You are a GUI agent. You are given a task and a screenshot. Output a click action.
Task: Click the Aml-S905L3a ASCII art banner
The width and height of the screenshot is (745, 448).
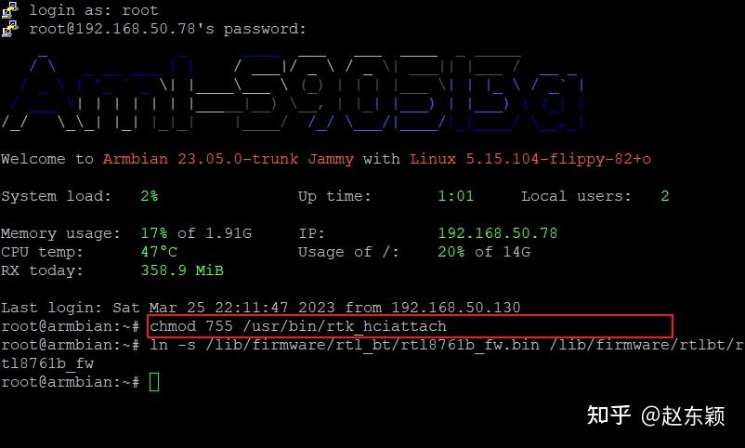[x=293, y=93]
